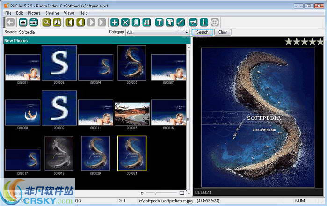327x206 pixels.
Task: Select thumbnail 000016
Action: 168,112
